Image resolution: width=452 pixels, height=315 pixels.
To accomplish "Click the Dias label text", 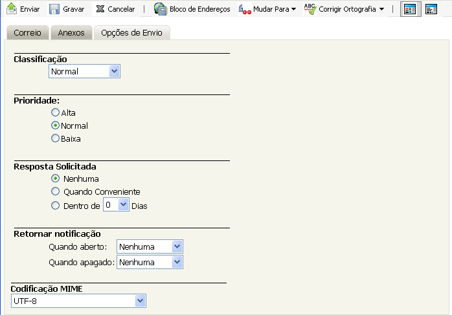I will tap(139, 206).
